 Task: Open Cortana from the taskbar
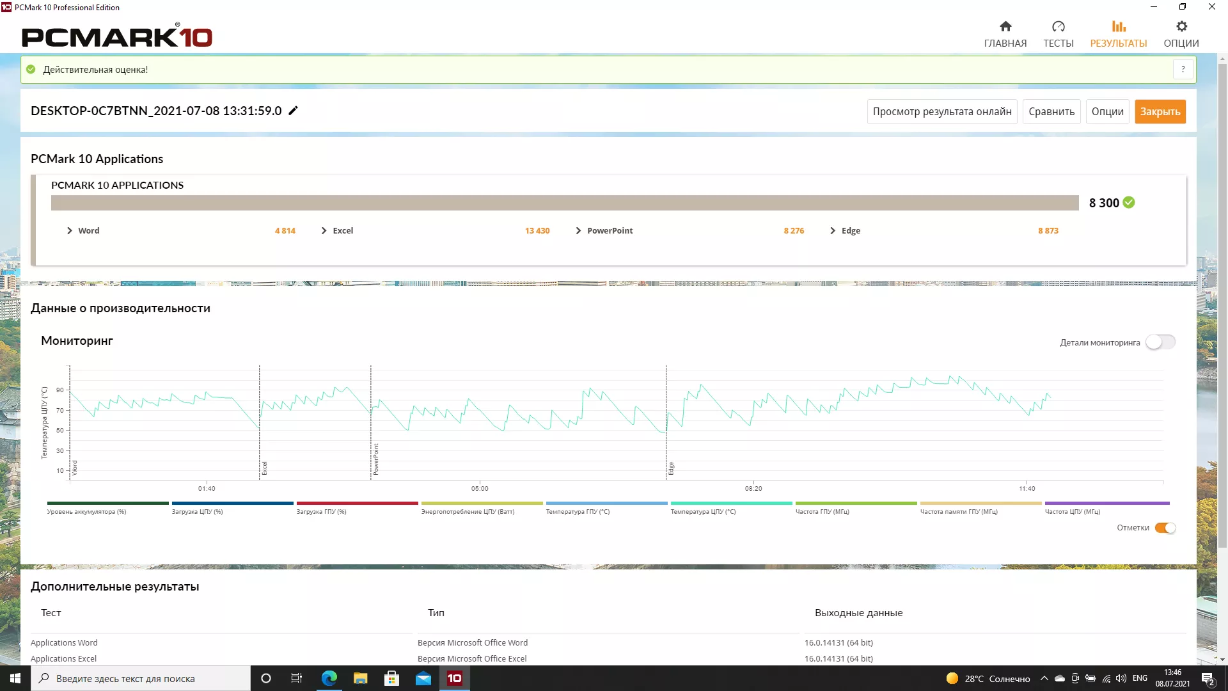[x=266, y=678]
